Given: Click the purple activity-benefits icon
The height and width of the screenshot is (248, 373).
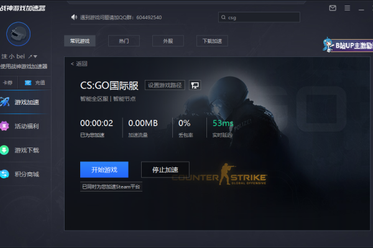Looking at the screenshot, I should pos(4,126).
